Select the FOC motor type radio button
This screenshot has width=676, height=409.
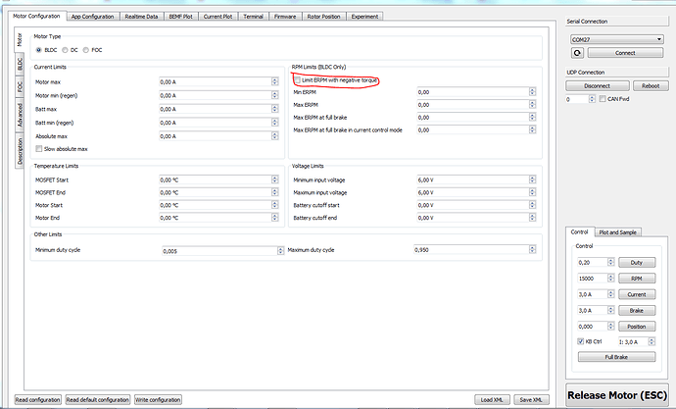86,50
